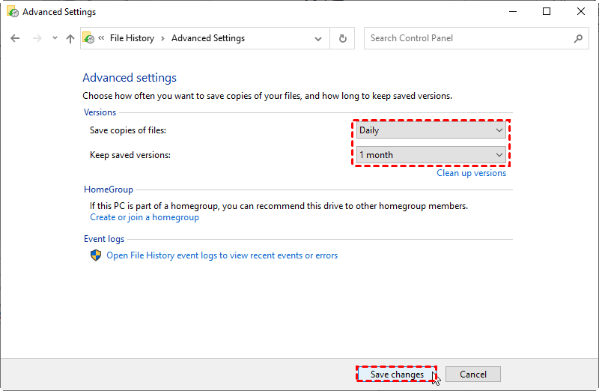Open the Keep saved versions dropdown

point(431,155)
